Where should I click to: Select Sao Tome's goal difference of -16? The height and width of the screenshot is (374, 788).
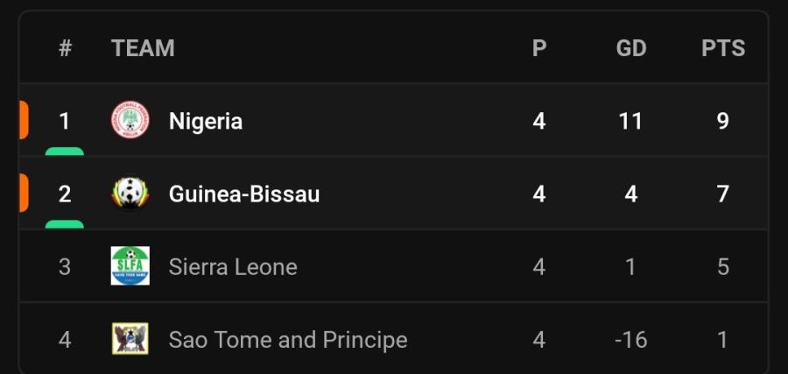tap(631, 341)
